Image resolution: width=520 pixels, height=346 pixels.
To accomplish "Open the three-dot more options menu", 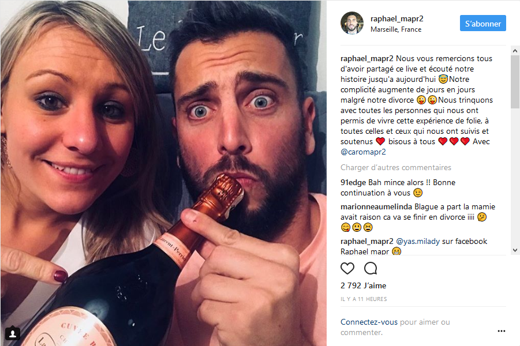I will click(x=501, y=331).
